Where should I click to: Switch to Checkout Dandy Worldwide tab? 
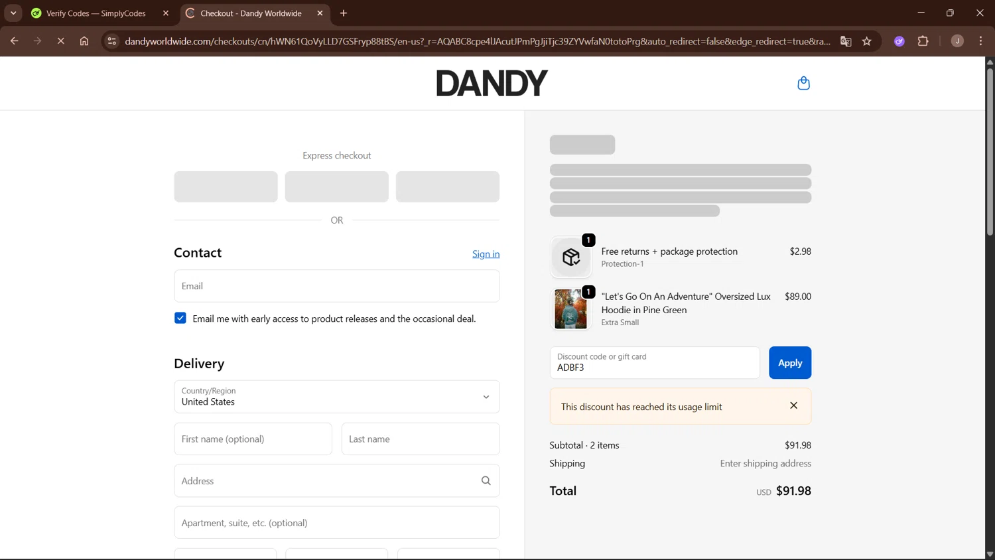click(251, 13)
